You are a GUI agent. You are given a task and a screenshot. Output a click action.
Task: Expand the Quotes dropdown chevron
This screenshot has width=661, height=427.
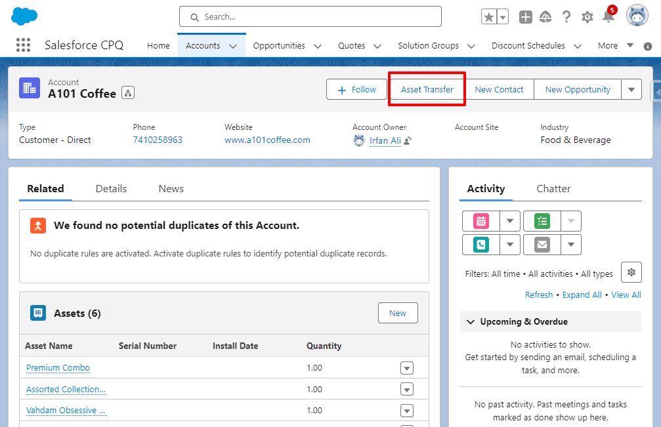click(x=377, y=46)
